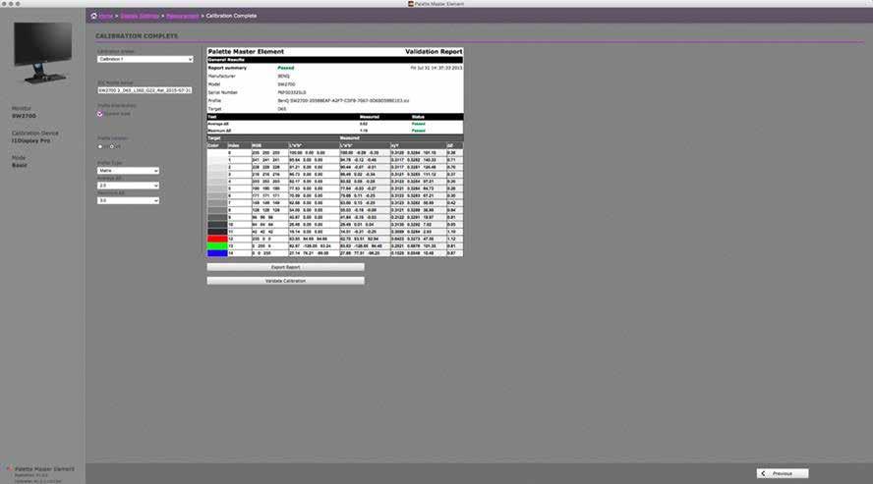873x484 pixels.
Task: Click the Calibration Complete breadcrumb text
Action: pos(231,16)
